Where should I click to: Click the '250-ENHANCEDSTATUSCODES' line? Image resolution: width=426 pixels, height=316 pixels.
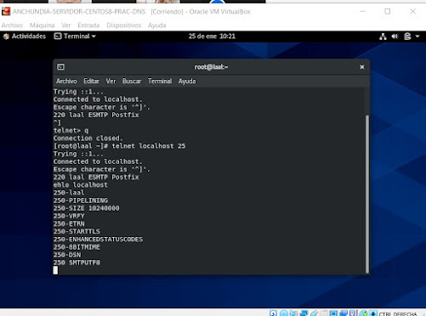tap(98, 240)
